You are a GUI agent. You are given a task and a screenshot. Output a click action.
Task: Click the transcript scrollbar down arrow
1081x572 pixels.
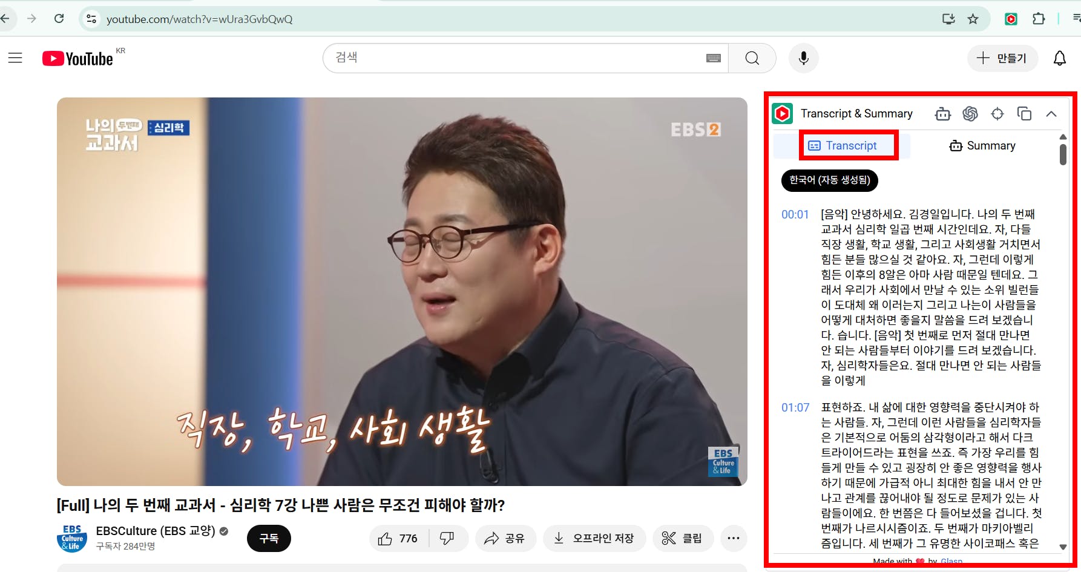(x=1063, y=547)
